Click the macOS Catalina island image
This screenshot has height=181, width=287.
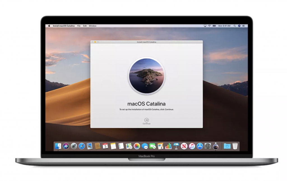[146, 76]
